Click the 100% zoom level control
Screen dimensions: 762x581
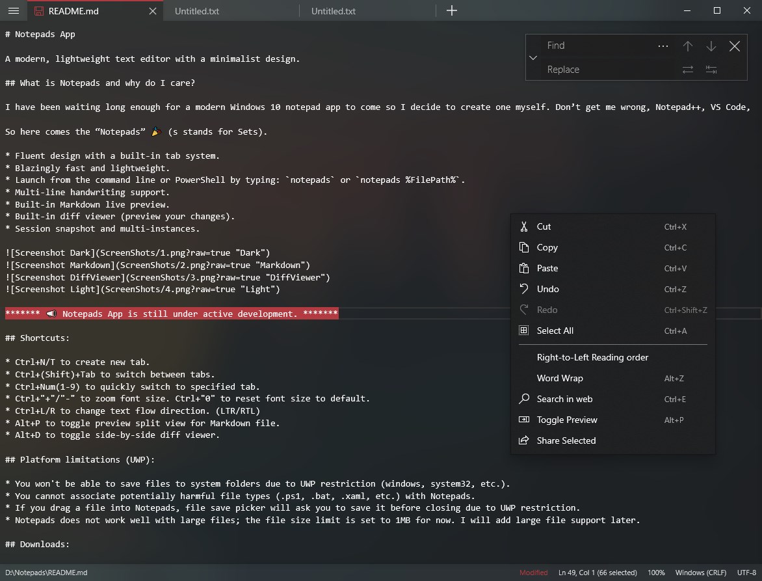click(656, 573)
